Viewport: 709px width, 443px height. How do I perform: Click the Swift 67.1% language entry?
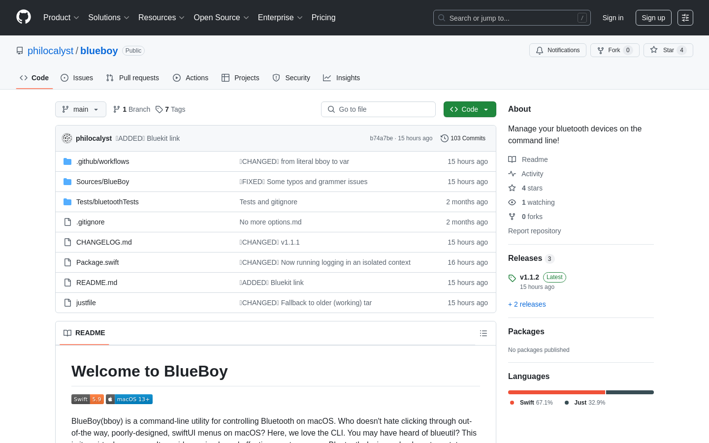531,403
